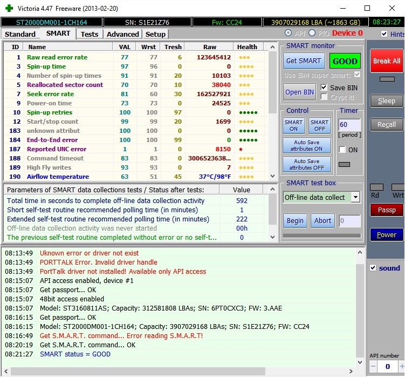Click down arrow of SMART attribute table scrollbar
Viewport: 405px width, 377px height.
click(x=272, y=176)
